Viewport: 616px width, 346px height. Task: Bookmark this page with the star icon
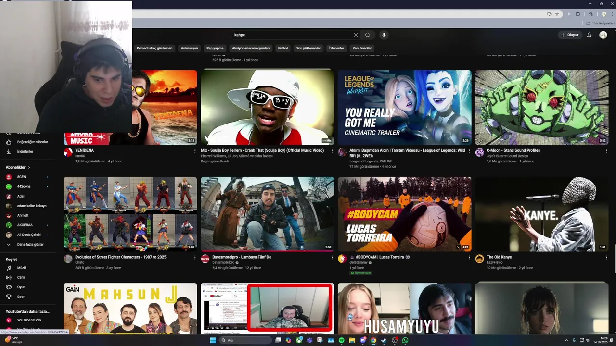(557, 14)
